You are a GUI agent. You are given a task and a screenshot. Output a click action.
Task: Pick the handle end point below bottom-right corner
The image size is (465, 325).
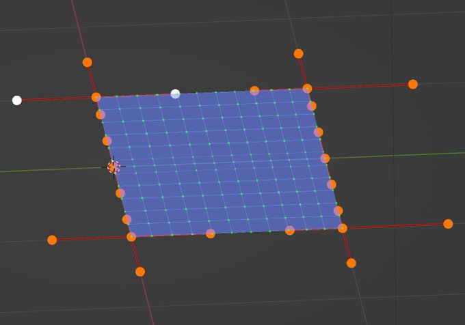click(x=351, y=263)
